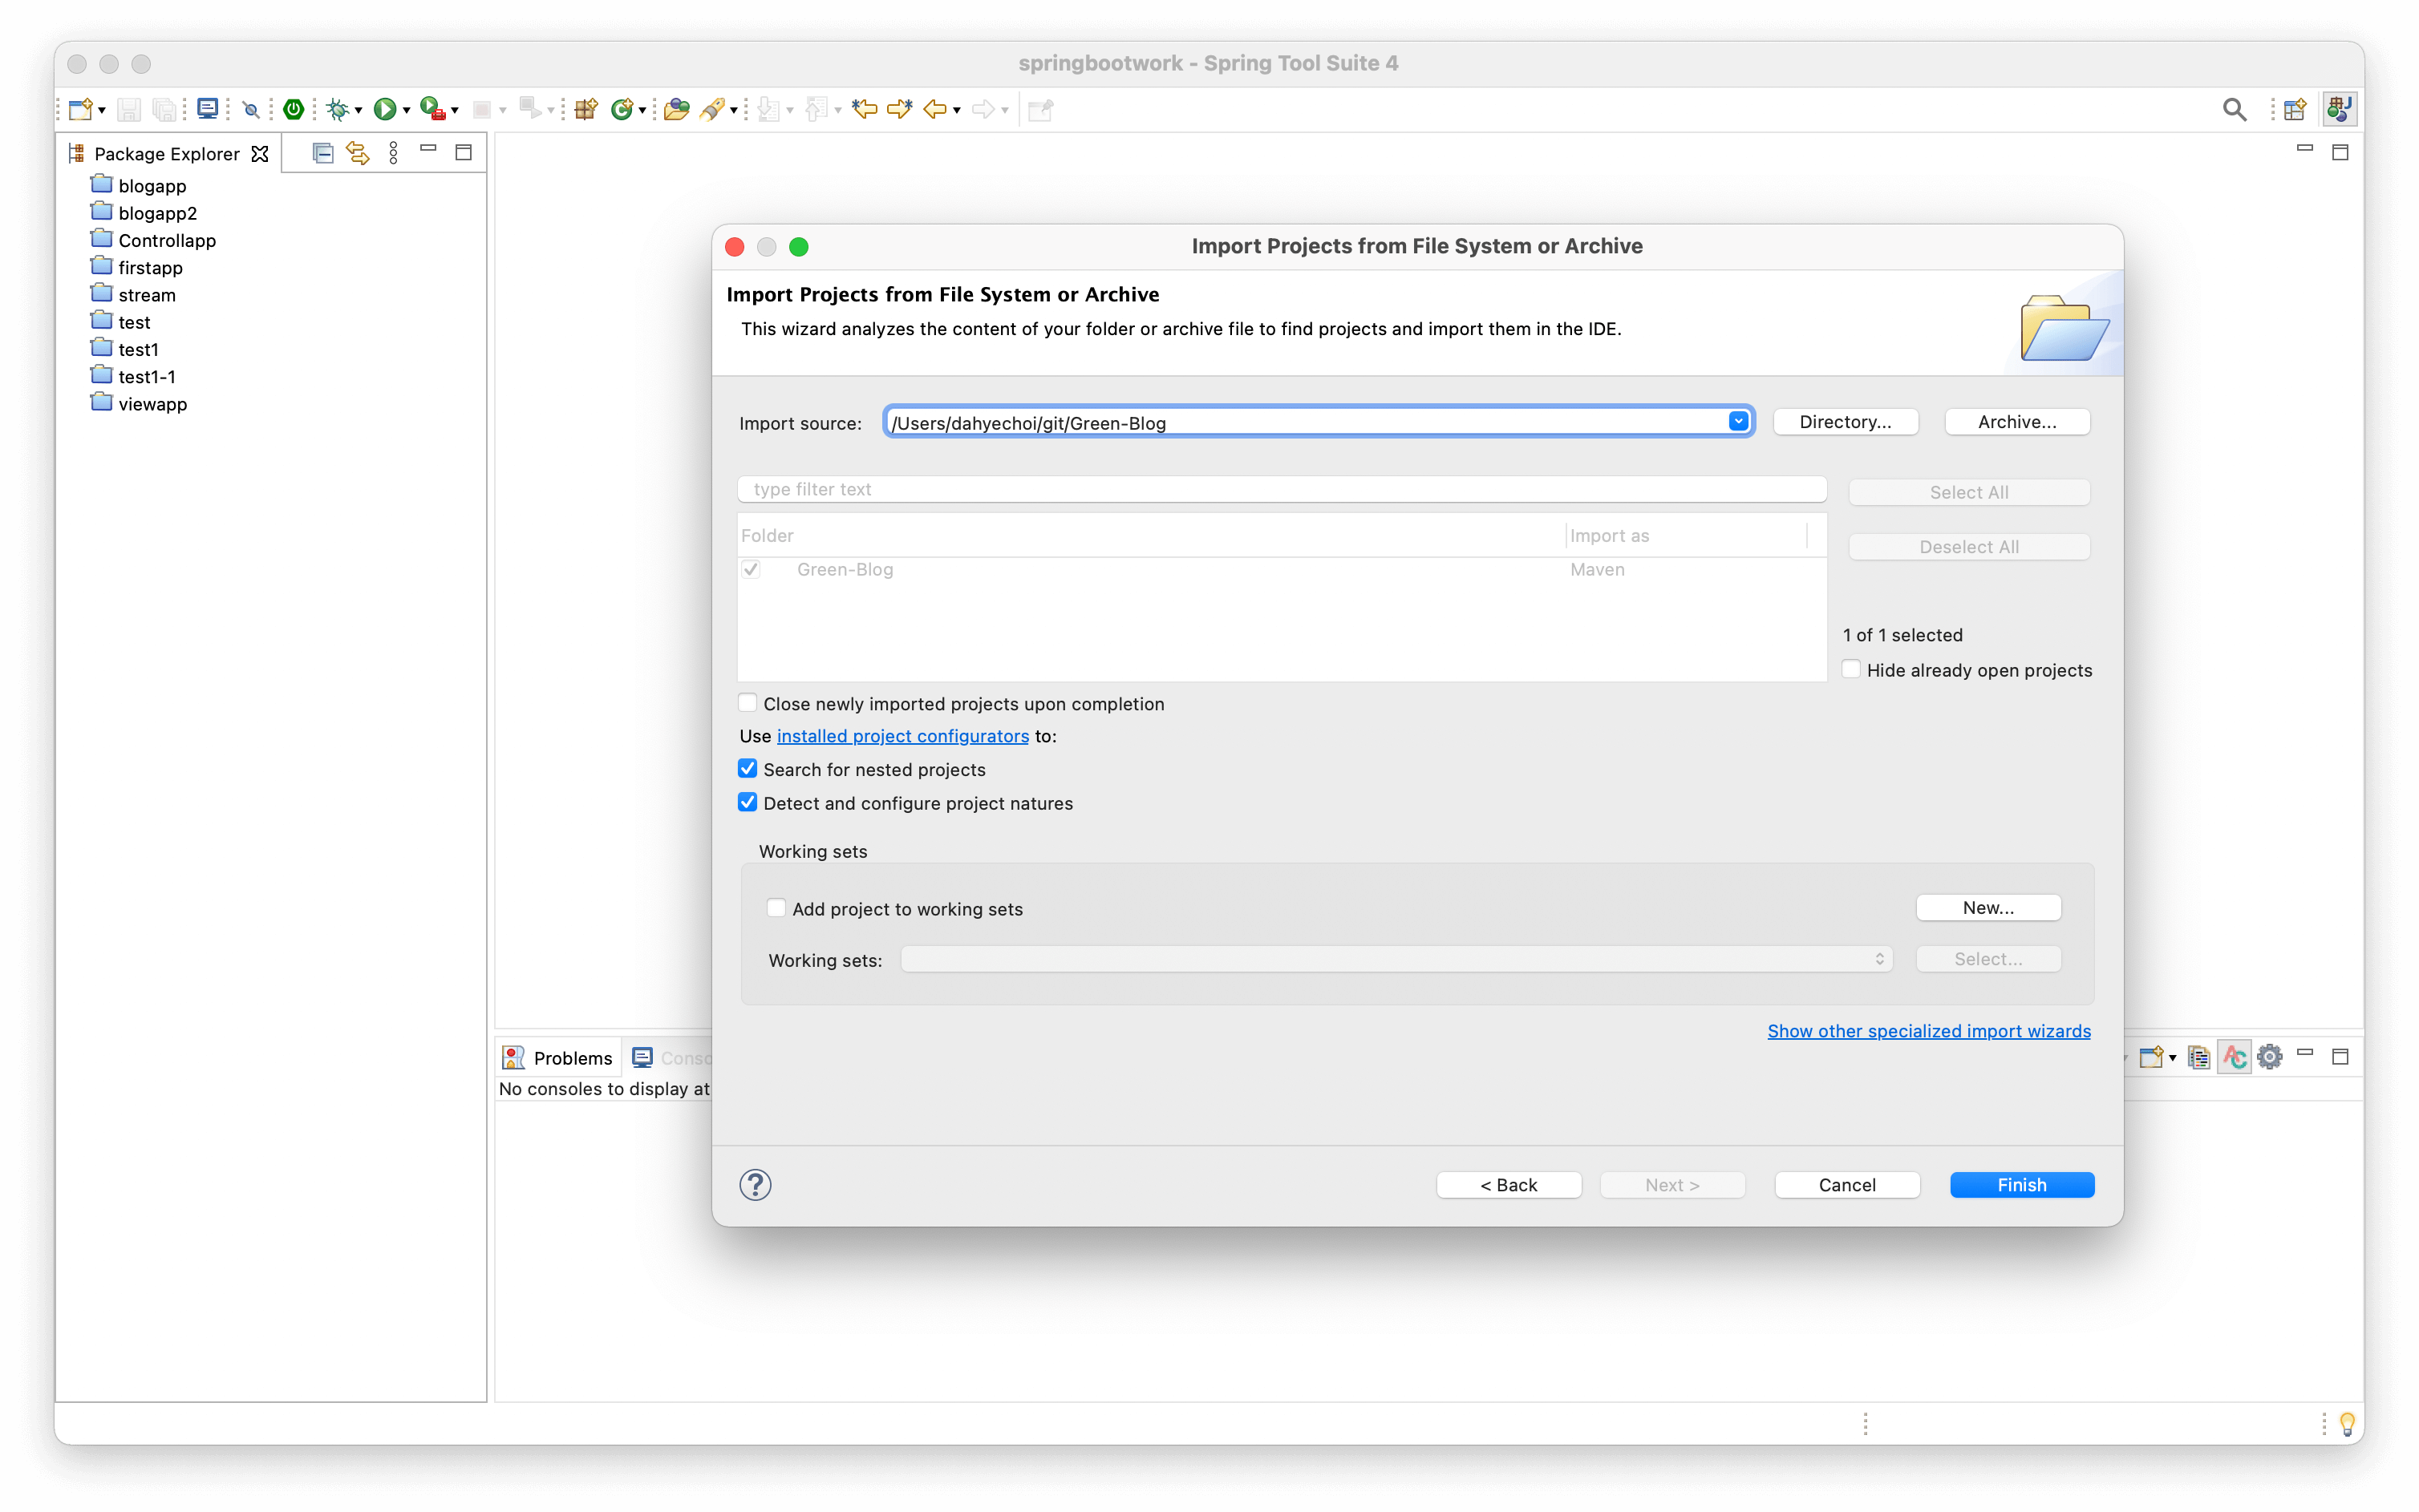Toggle the ANSI console AC icon
The width and height of the screenshot is (2419, 1512).
tap(2235, 1057)
